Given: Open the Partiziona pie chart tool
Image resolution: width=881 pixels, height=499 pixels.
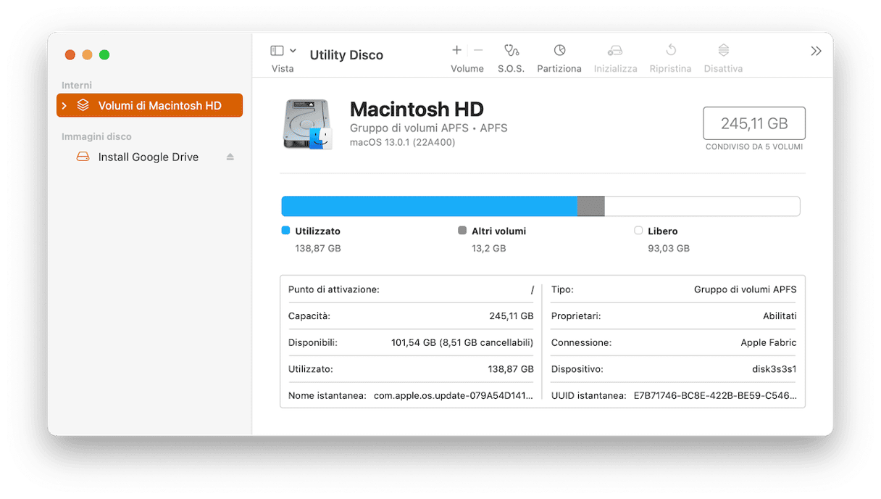Looking at the screenshot, I should point(559,50).
